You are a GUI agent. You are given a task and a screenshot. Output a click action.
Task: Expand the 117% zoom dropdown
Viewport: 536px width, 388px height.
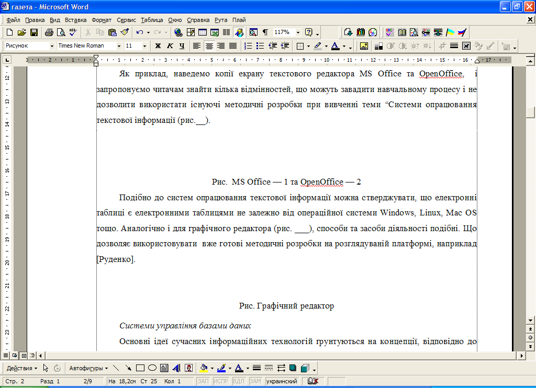click(x=298, y=32)
